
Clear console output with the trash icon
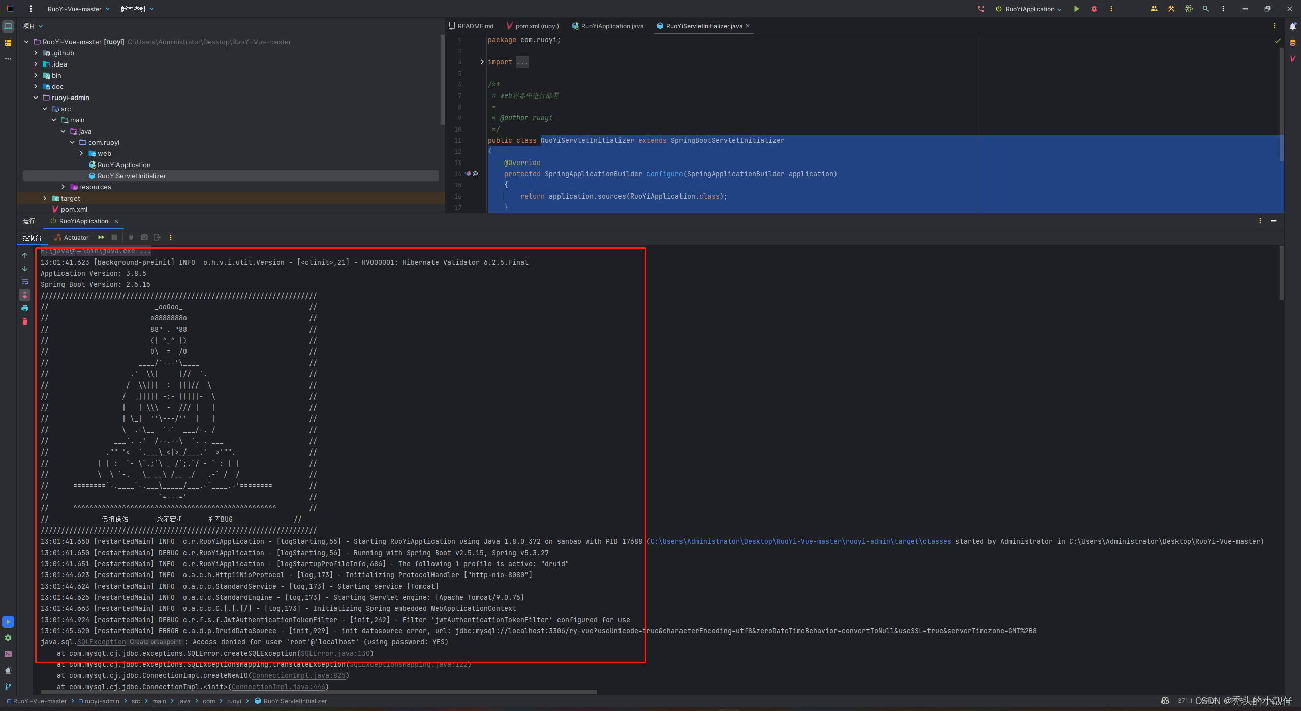pyautogui.click(x=24, y=321)
